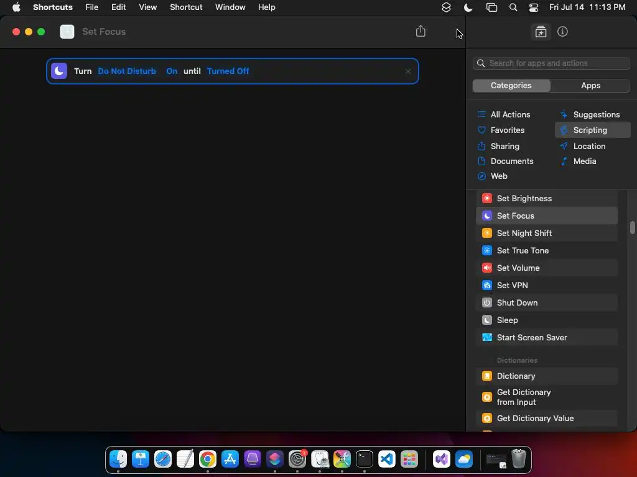The image size is (637, 477).
Task: Open Terminal from the Dock
Action: click(365, 459)
